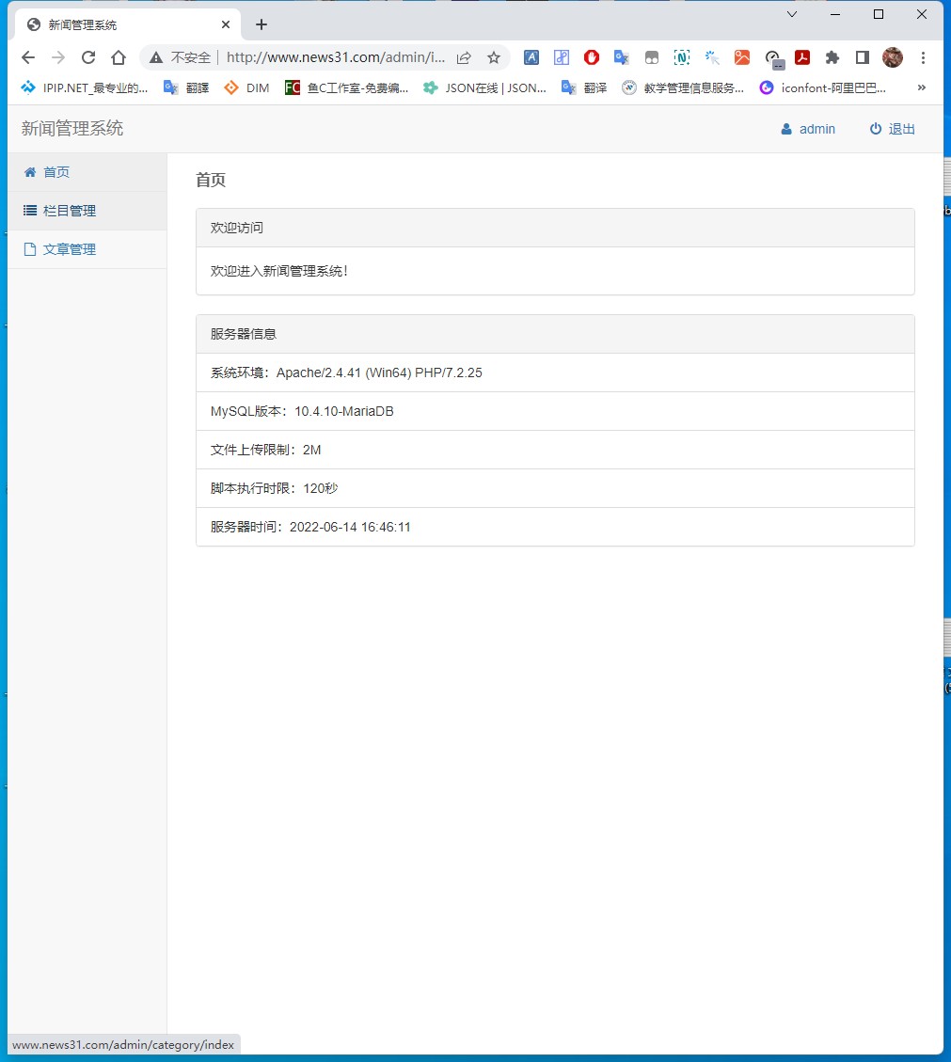The height and width of the screenshot is (1062, 951).
Task: Open the tab search dropdown arrow
Action: (791, 14)
